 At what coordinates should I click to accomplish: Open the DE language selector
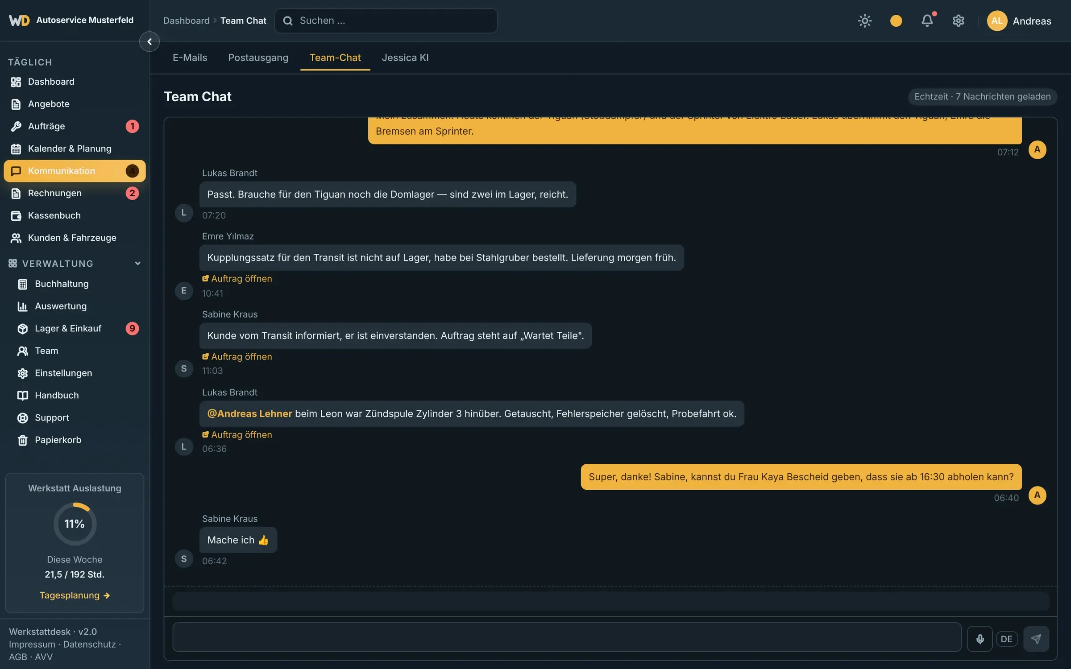(1006, 639)
